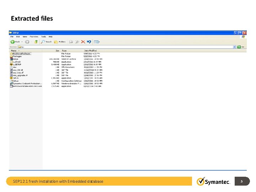The height and width of the screenshot is (192, 256).
Task: Undo with the blue arrow icon
Action: click(x=89, y=42)
